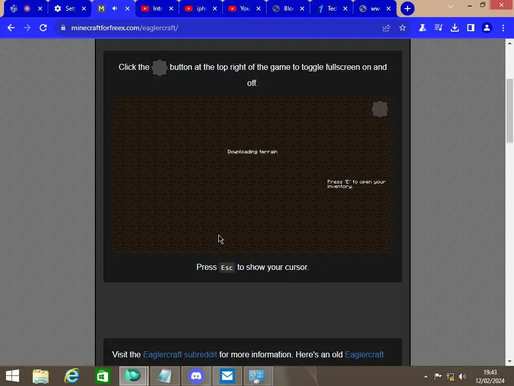Image resolution: width=514 pixels, height=386 pixels.
Task: Close the 'Tec' tab
Action: coord(345,9)
